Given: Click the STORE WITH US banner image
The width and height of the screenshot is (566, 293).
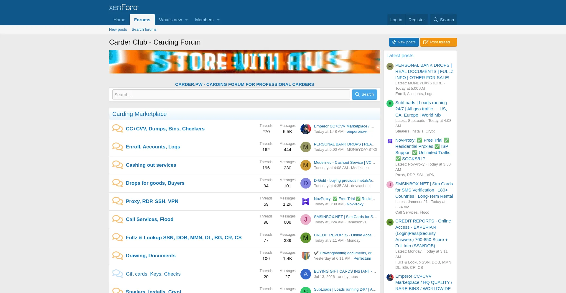Looking at the screenshot, I should tap(245, 62).
